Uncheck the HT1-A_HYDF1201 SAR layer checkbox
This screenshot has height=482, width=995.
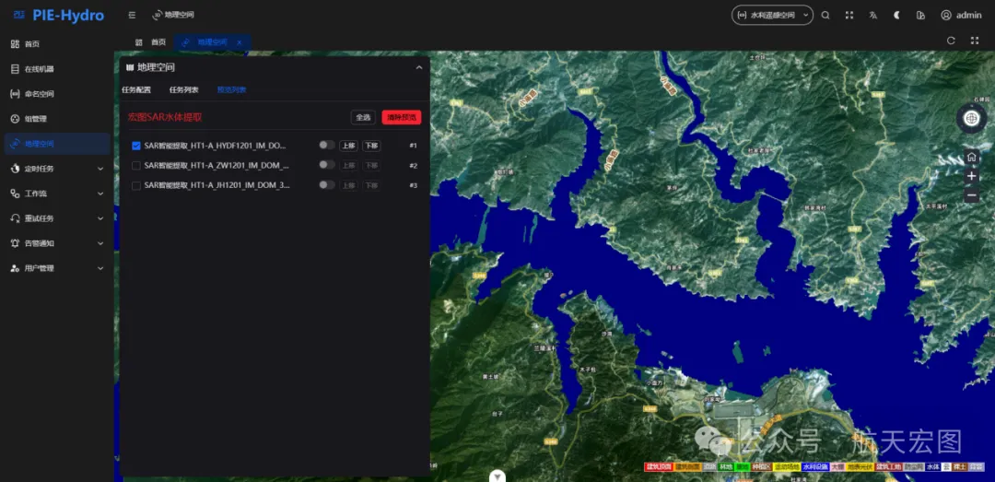tap(136, 146)
